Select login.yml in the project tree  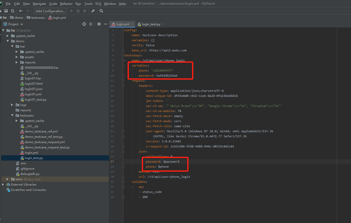point(31,153)
